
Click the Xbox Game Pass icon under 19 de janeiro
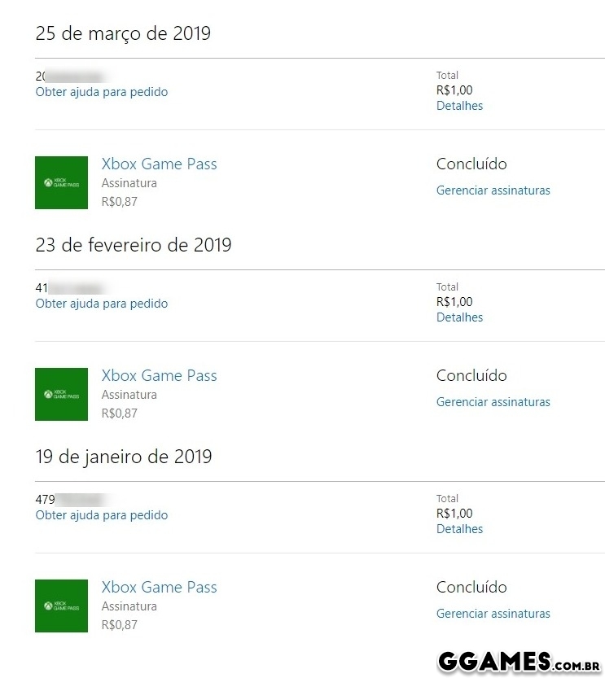pos(61,606)
